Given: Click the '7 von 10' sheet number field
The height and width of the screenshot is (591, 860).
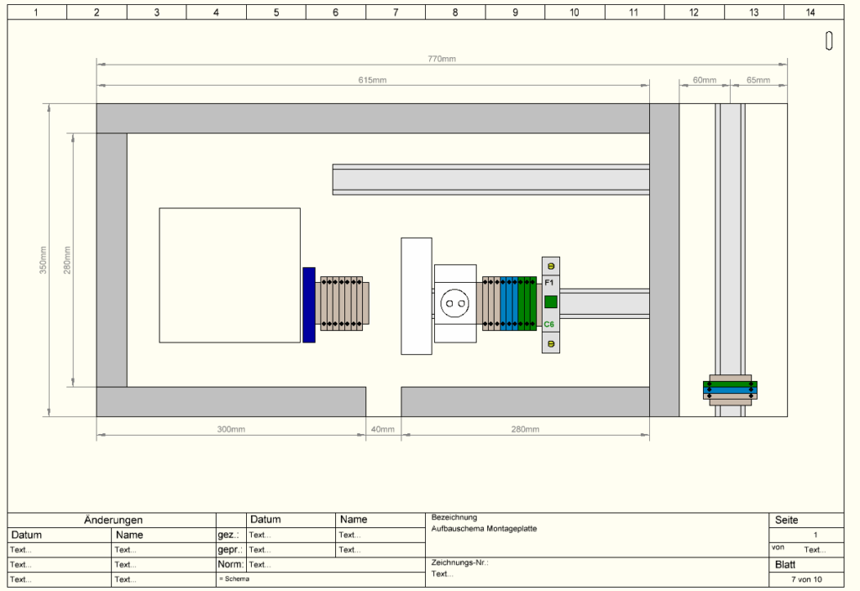Looking at the screenshot, I should tap(806, 580).
